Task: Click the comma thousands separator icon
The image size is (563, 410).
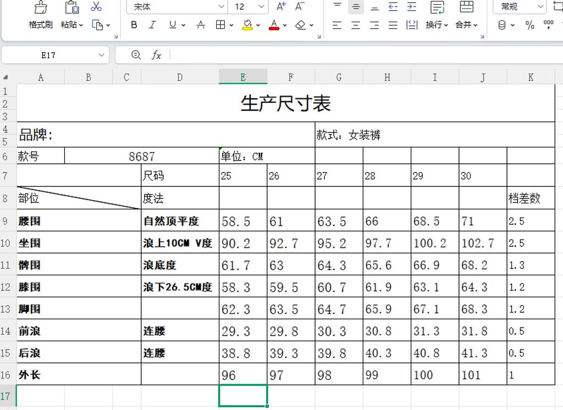Action: tap(548, 25)
